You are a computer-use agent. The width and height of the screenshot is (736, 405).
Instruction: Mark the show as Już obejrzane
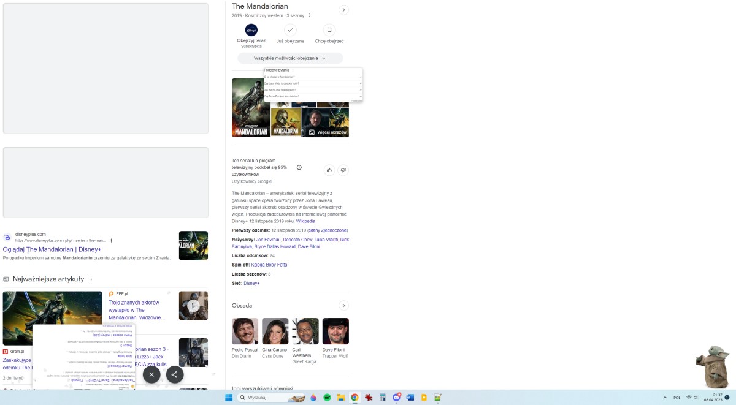click(290, 30)
